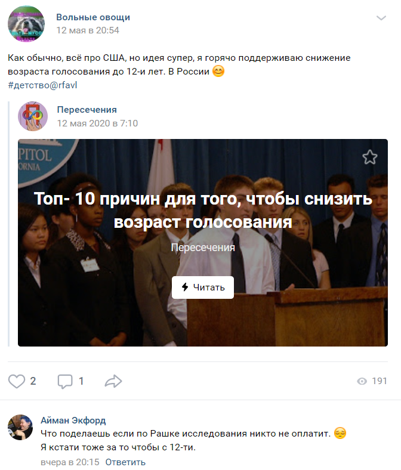
Task: Click comment timestamp вчера в 20:15
Action: coord(70,462)
